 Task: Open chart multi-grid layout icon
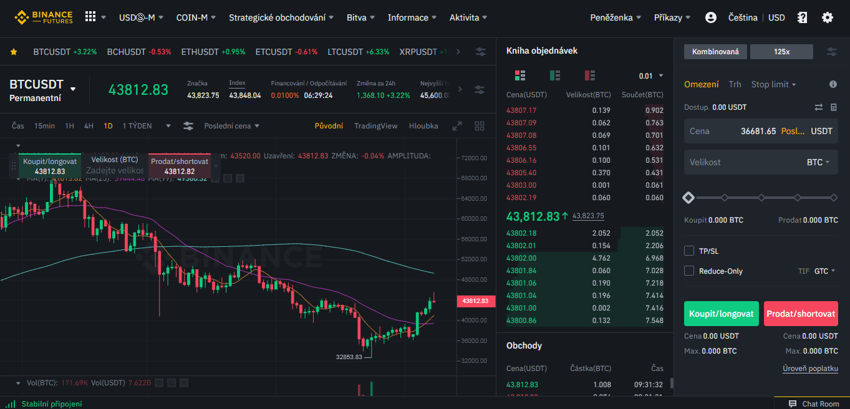pos(480,126)
